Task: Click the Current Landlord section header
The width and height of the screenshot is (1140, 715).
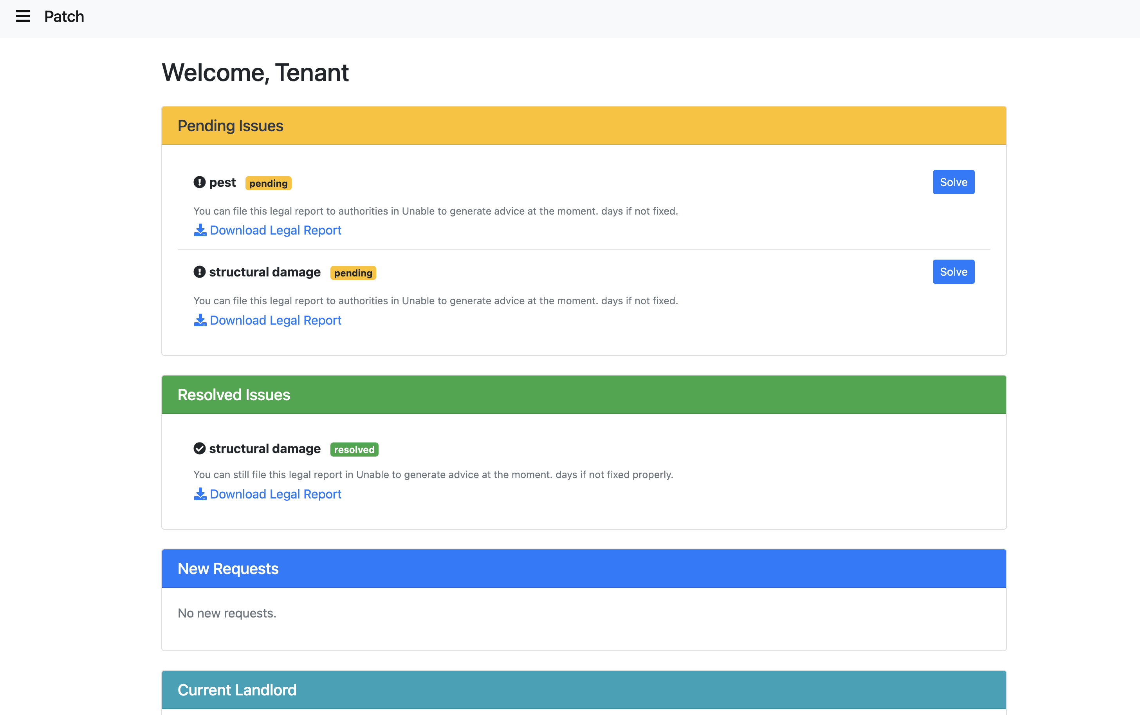Action: point(584,690)
